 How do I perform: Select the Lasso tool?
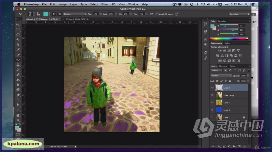click(18, 35)
